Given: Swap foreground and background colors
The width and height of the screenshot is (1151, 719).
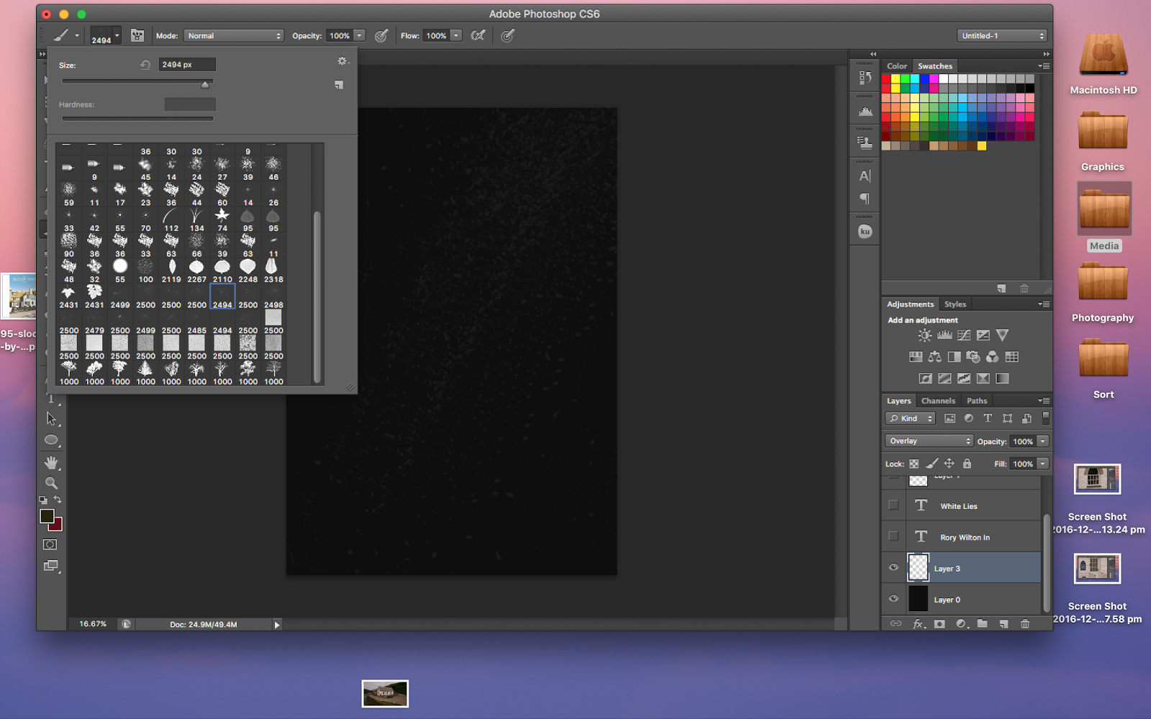Looking at the screenshot, I should (x=58, y=500).
